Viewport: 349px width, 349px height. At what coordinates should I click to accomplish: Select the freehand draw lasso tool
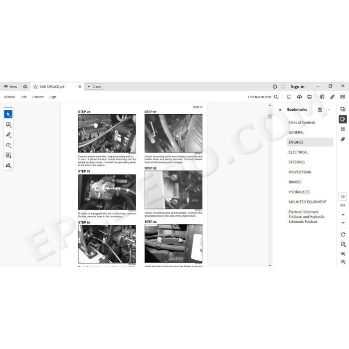(x=8, y=145)
